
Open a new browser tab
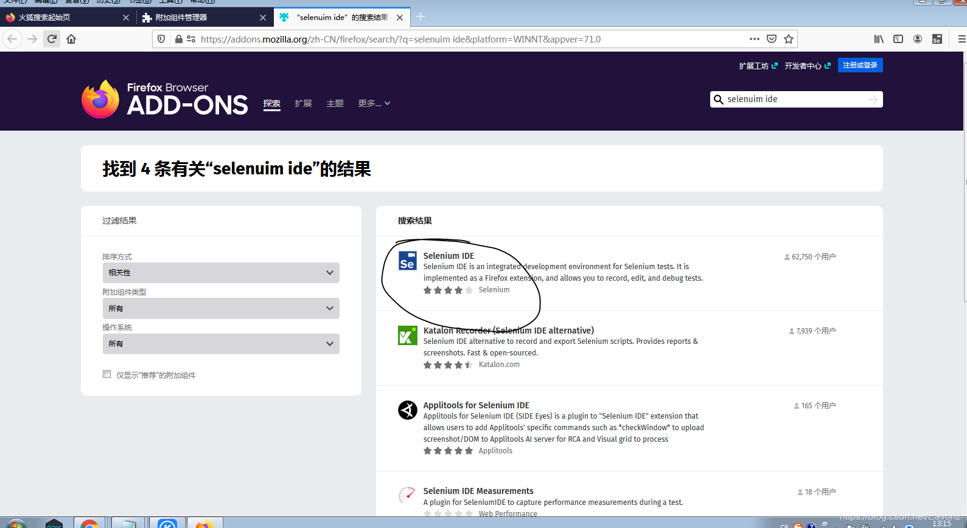pos(421,17)
